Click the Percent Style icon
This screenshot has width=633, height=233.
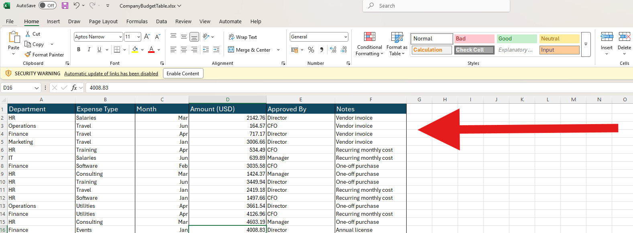pyautogui.click(x=311, y=50)
